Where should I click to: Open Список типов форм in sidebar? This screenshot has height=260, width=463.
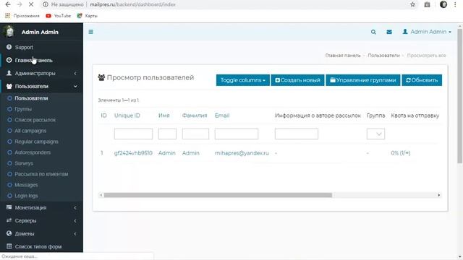click(38, 246)
